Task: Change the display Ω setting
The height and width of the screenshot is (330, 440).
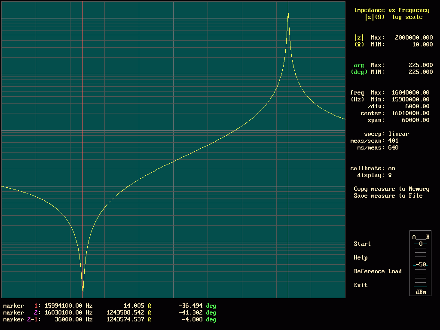Action: (x=374, y=175)
